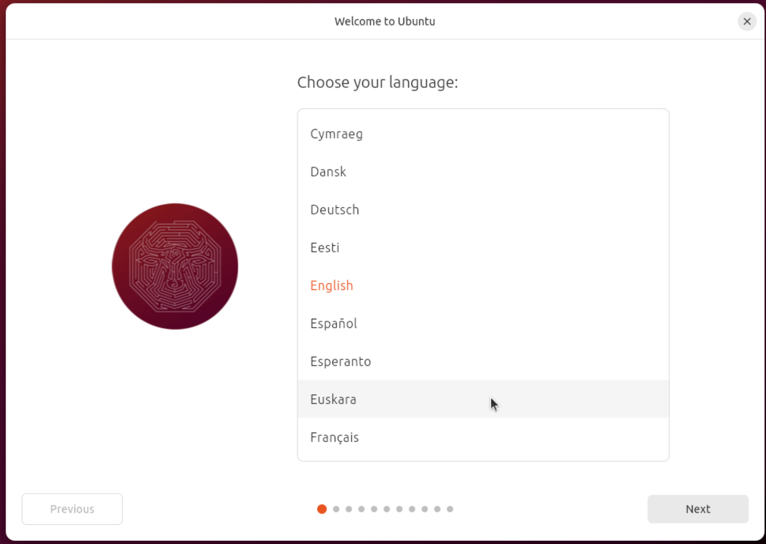Click the second page indicator dot
The image size is (766, 544).
pyautogui.click(x=336, y=509)
